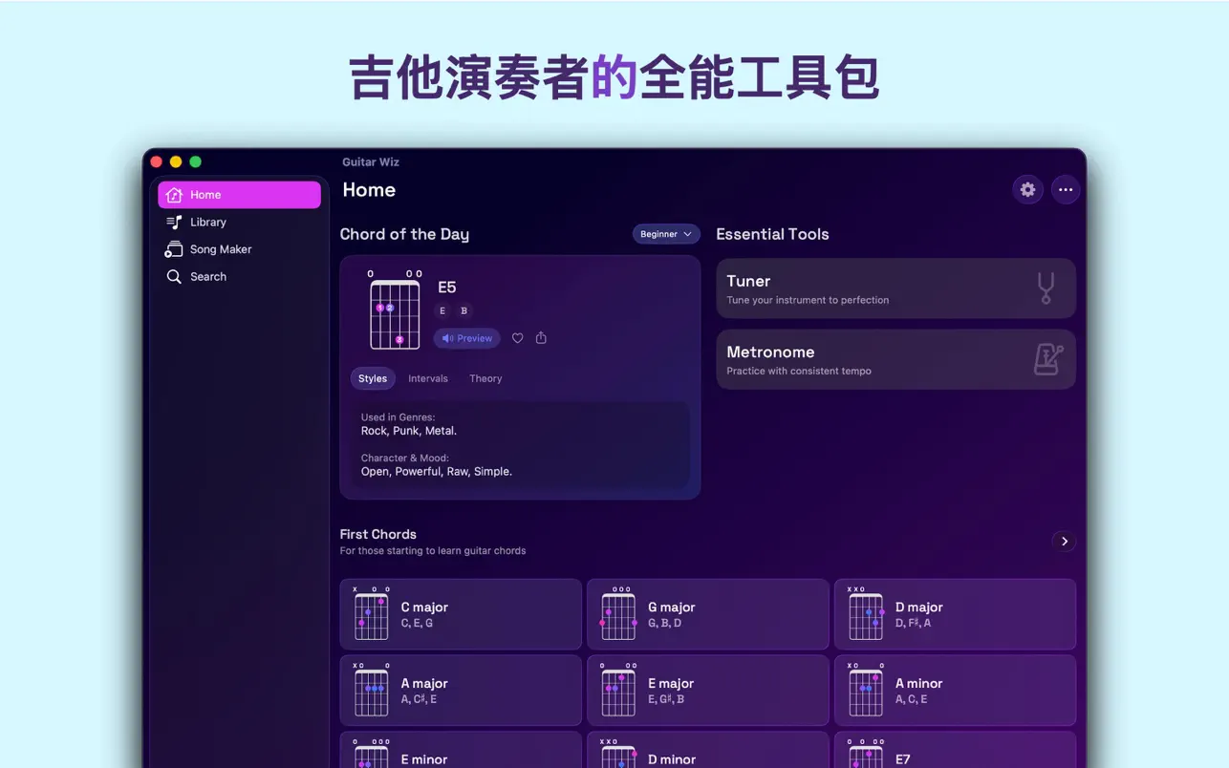
Task: Switch to the Styles tab
Action: 373,379
